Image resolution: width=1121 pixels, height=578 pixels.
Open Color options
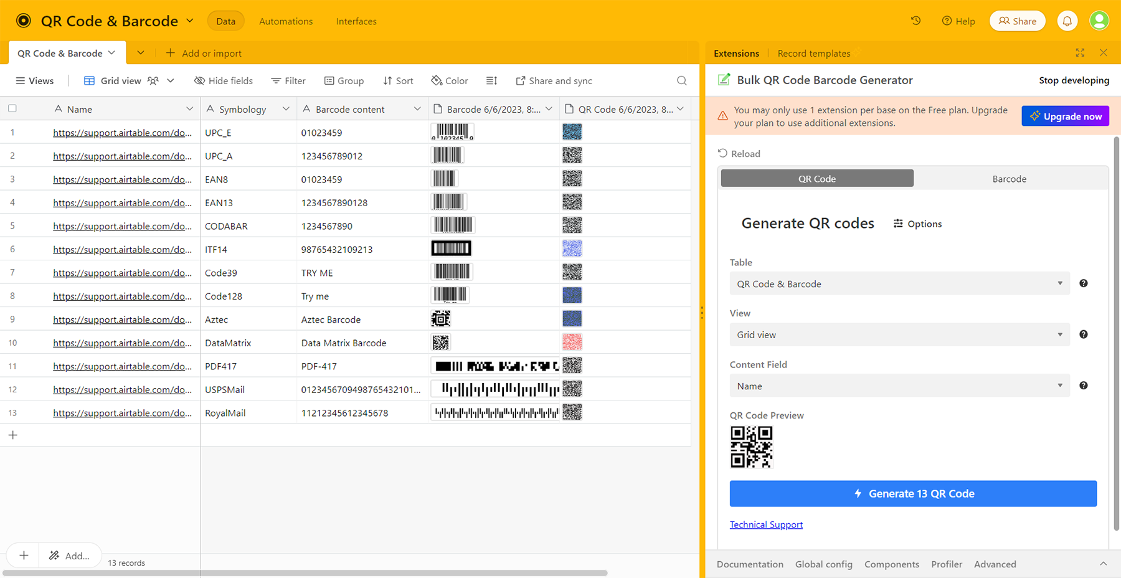[x=450, y=80]
